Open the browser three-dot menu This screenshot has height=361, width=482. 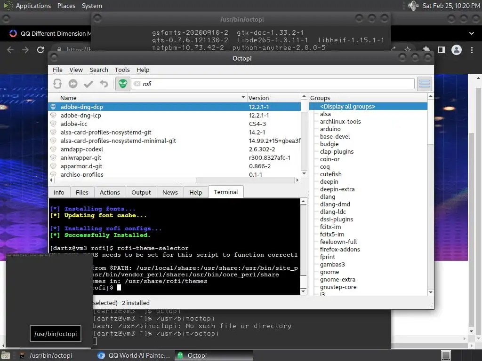point(472,50)
